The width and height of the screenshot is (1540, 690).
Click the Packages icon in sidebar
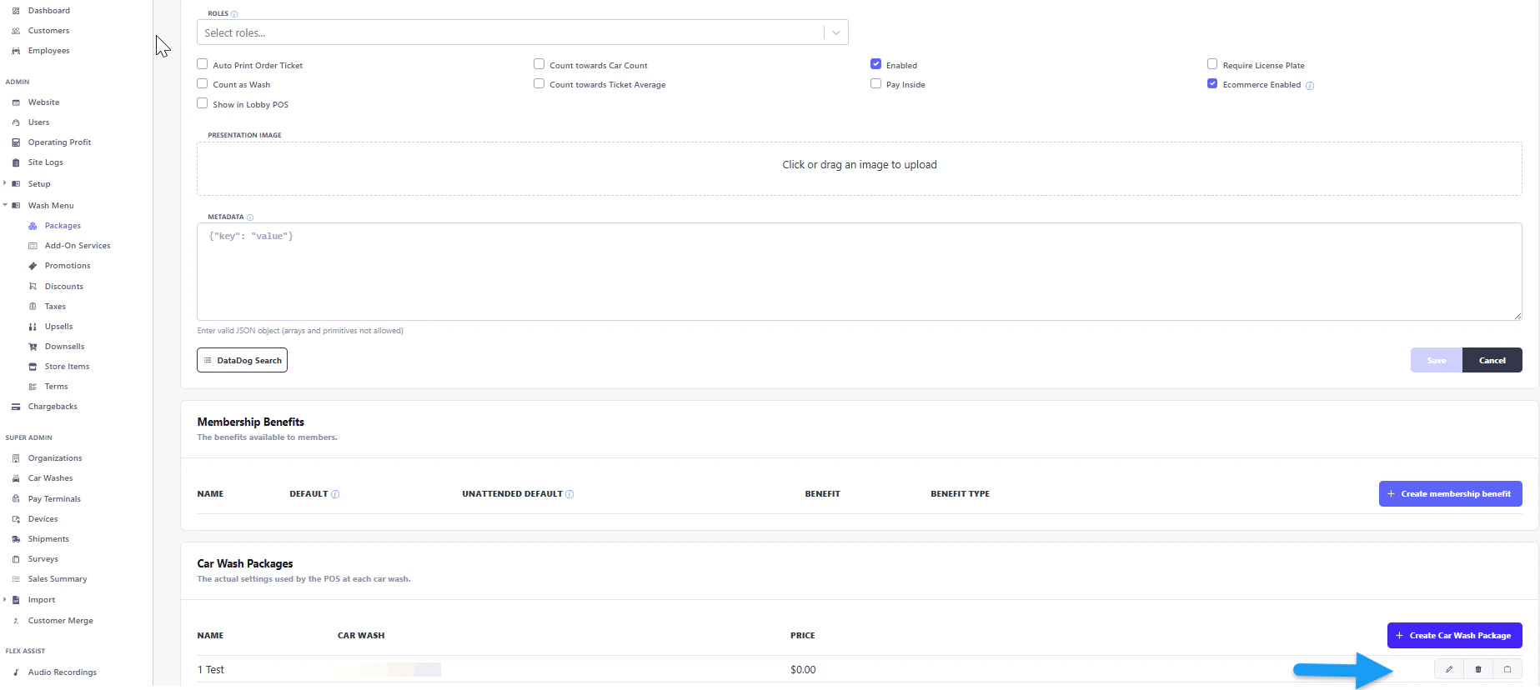click(33, 226)
